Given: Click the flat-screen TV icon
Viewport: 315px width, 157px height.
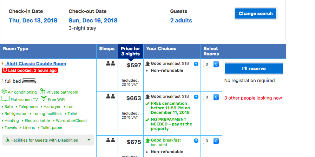Looking at the screenshot, I should [5, 99].
